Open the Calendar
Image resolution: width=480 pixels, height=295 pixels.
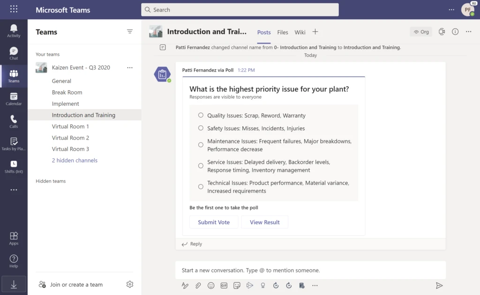(x=14, y=98)
